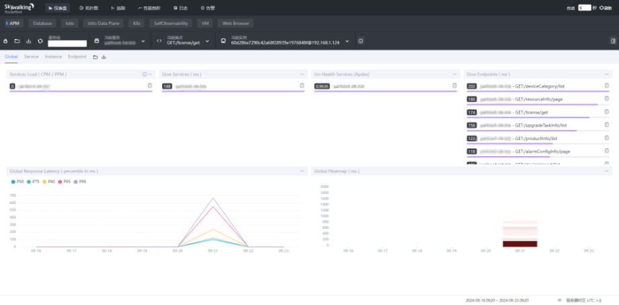Click the reset dashboard icon in toolbar
619x305 pixels.
click(x=40, y=41)
